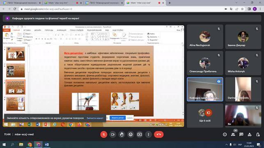
Task: Select the 'Ще 6 осіб' participants tile
Action: point(205,115)
